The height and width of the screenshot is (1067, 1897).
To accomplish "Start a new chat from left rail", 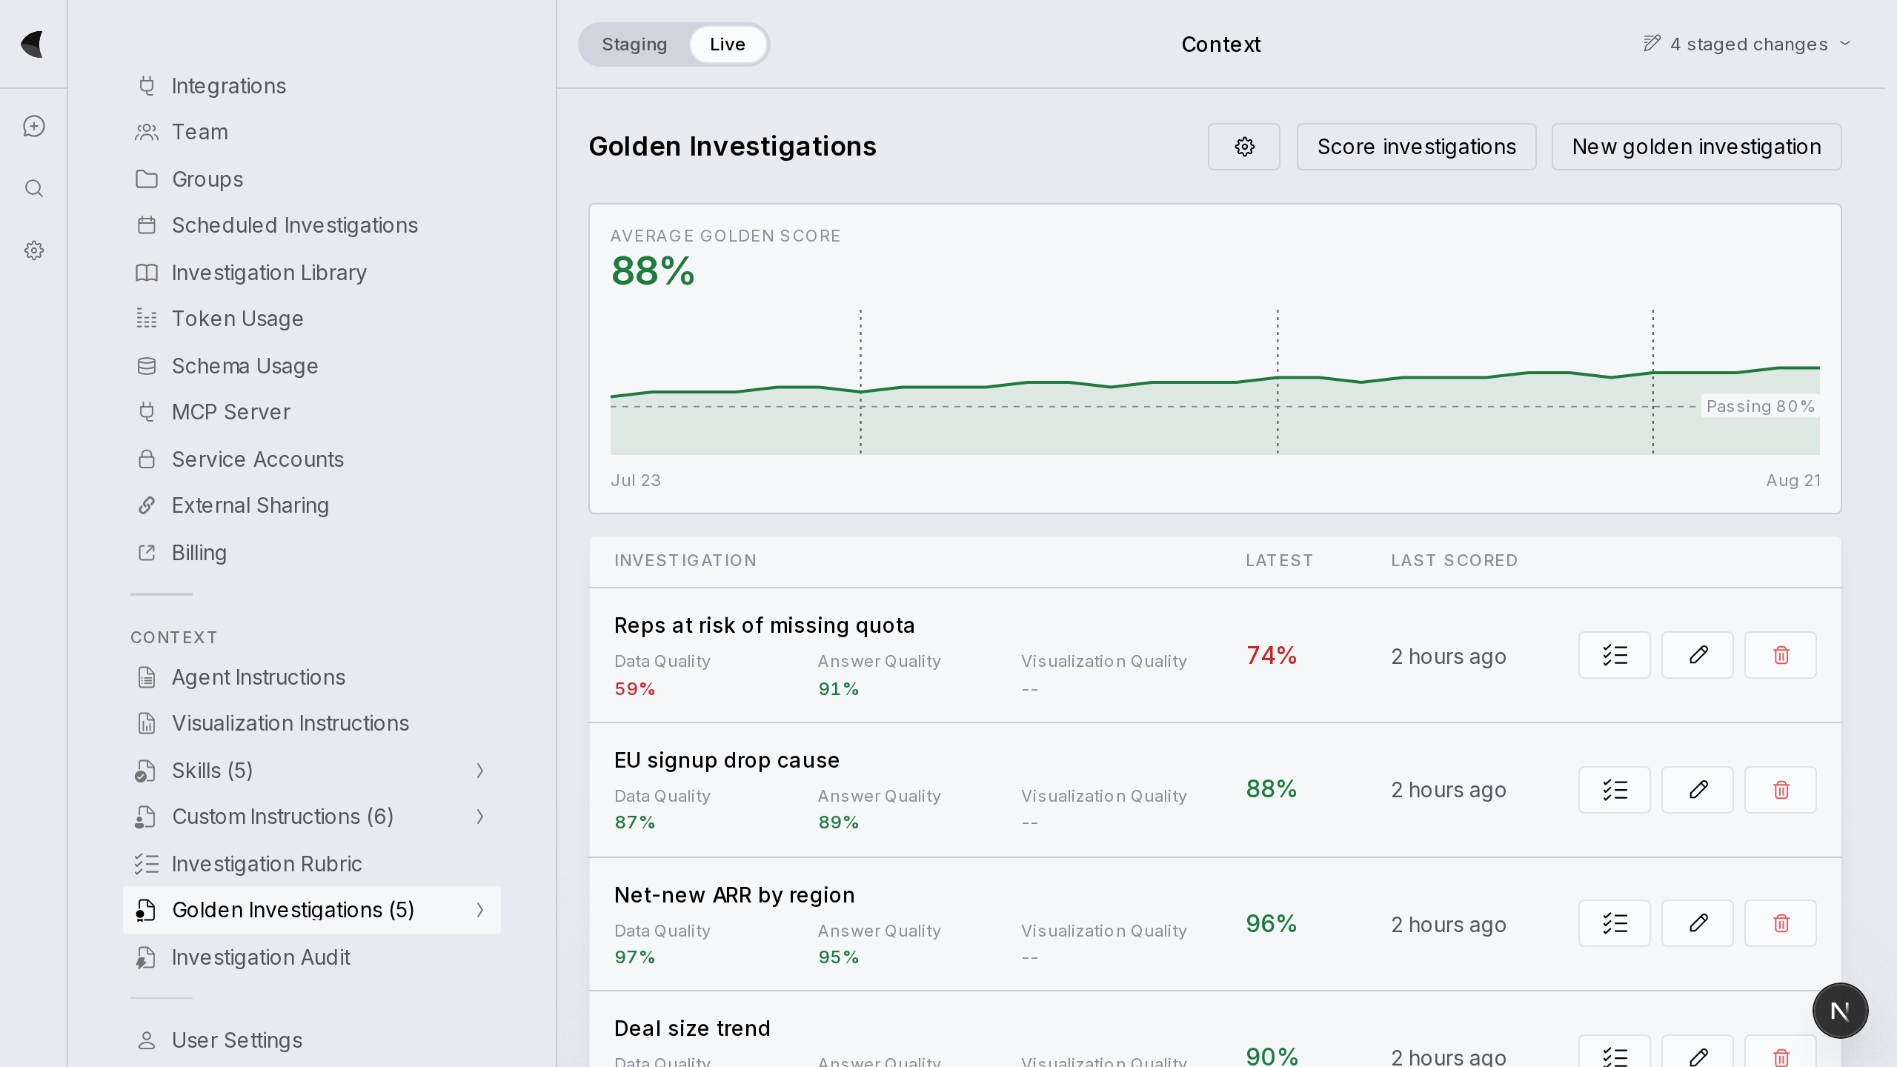I will pos(33,126).
